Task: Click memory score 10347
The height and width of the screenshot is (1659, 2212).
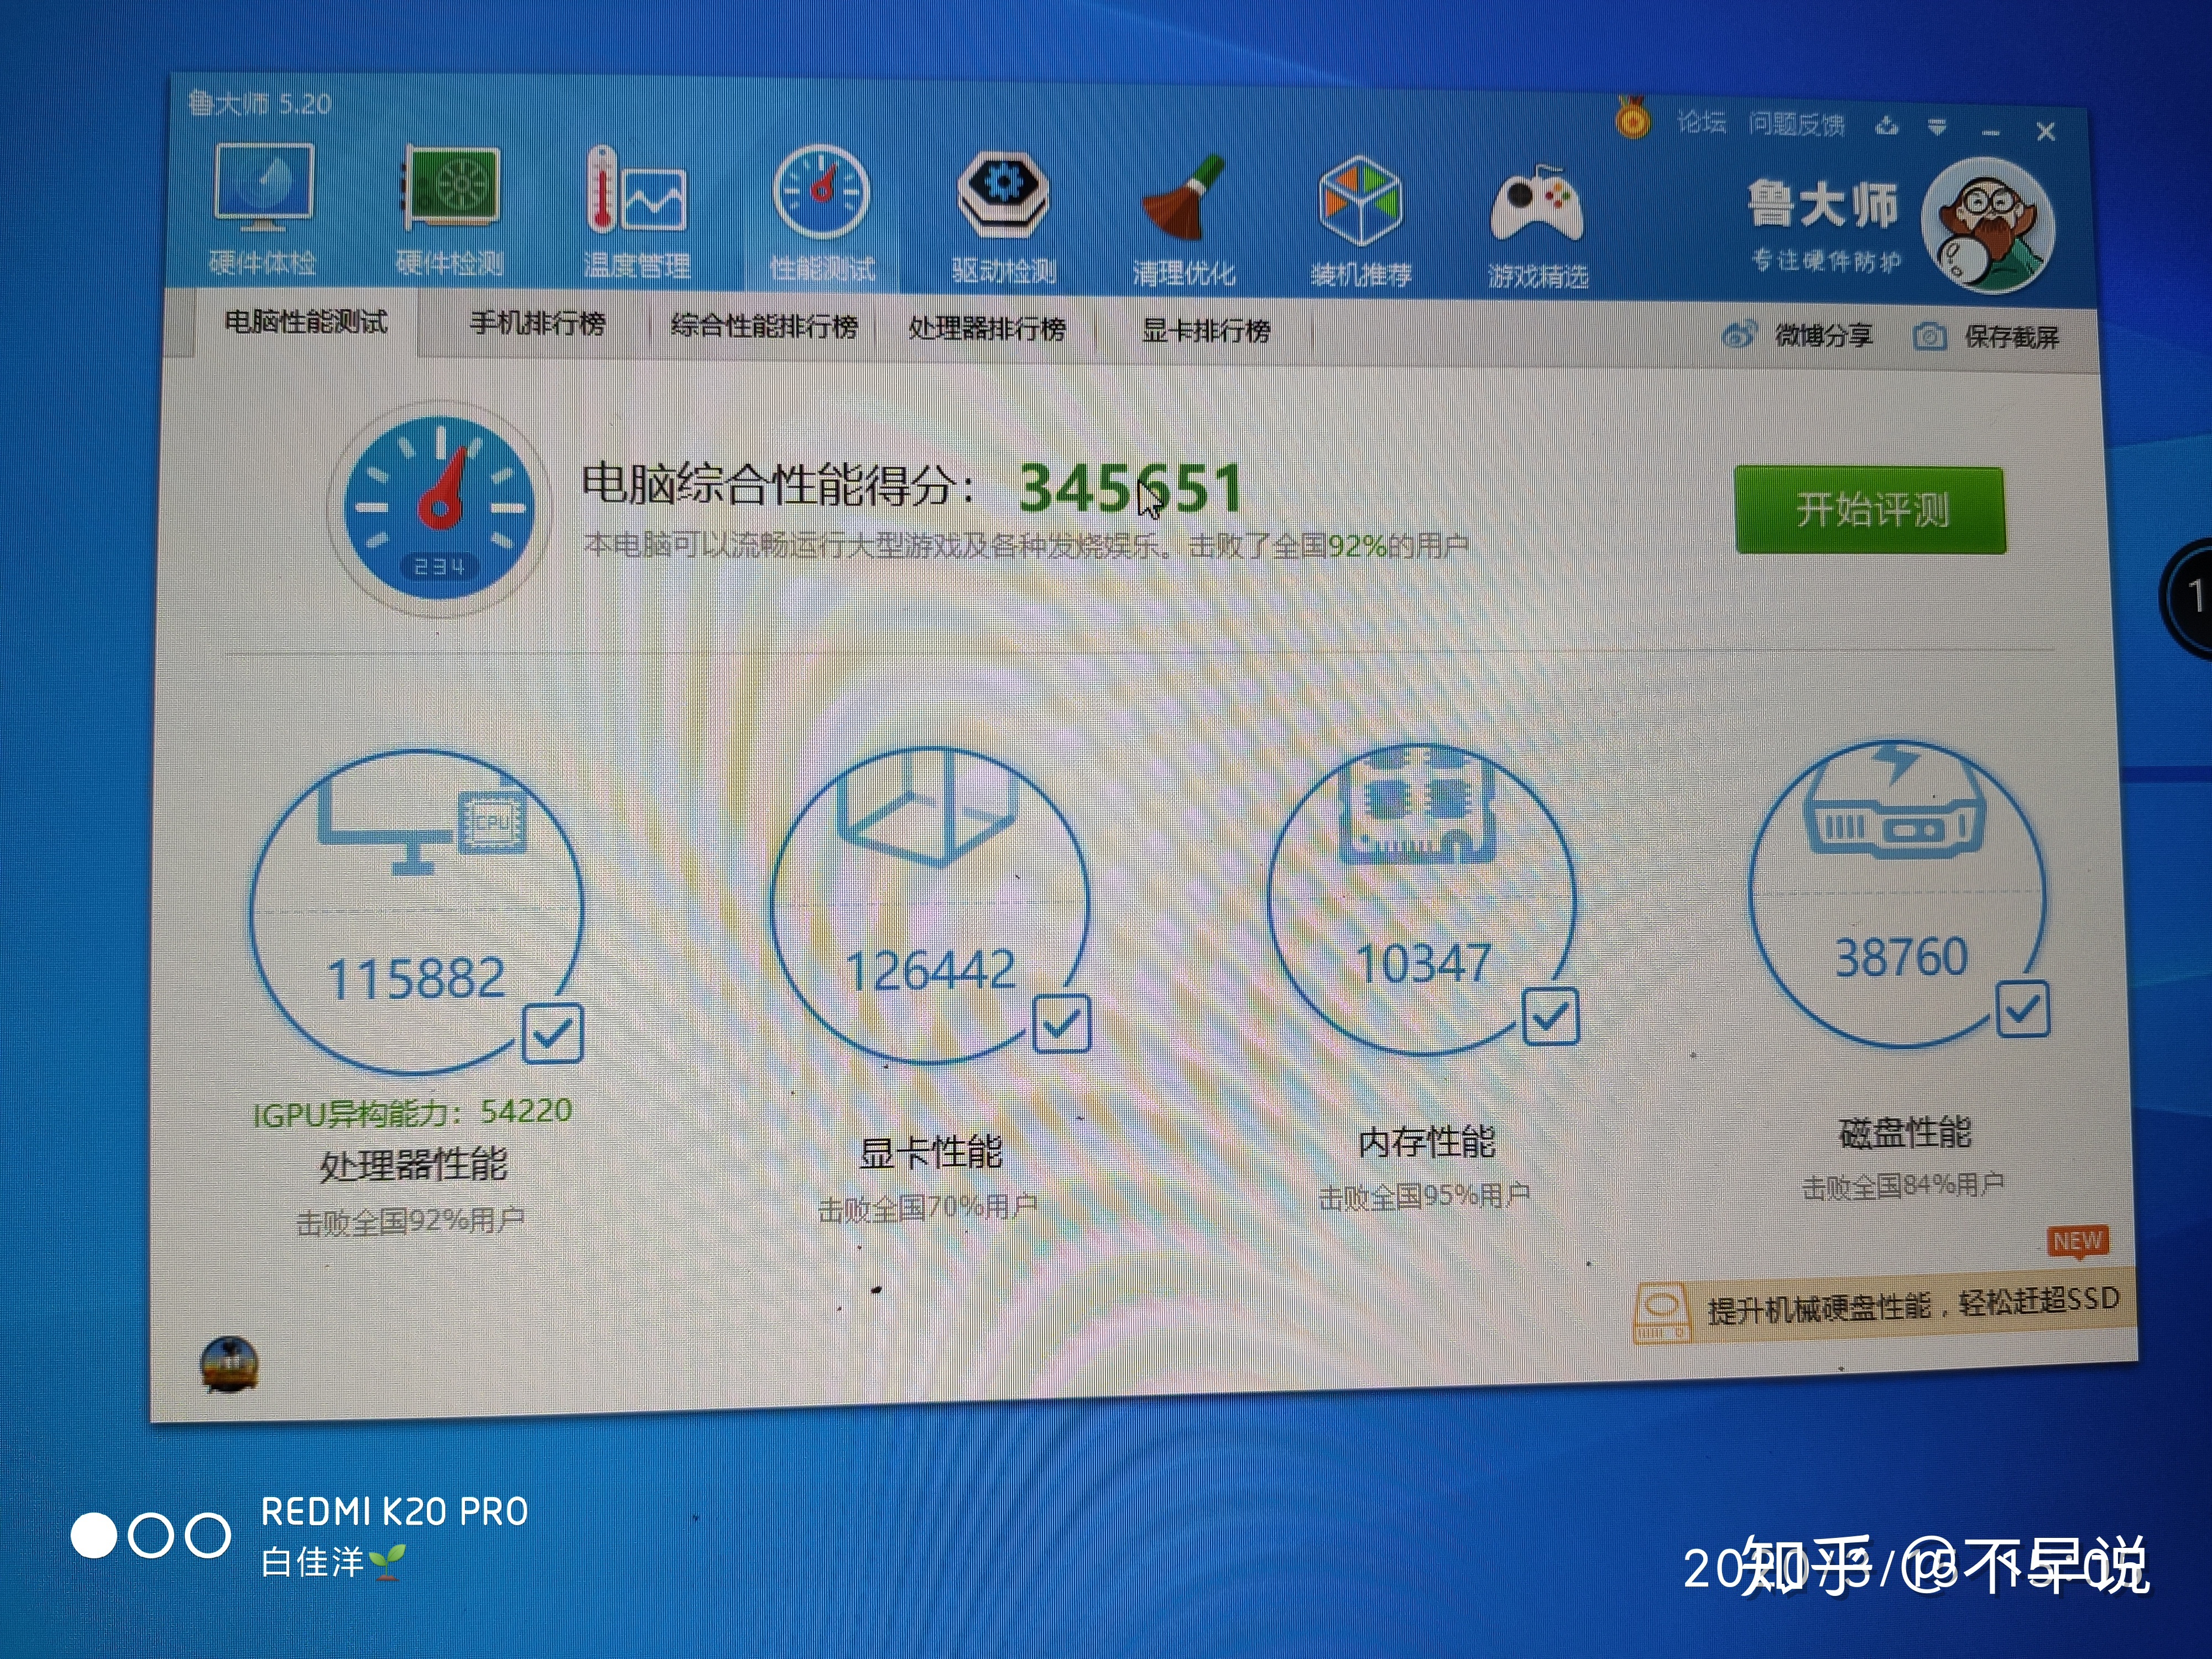Action: point(1424,964)
